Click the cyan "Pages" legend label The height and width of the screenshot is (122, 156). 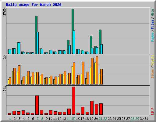(152, 37)
